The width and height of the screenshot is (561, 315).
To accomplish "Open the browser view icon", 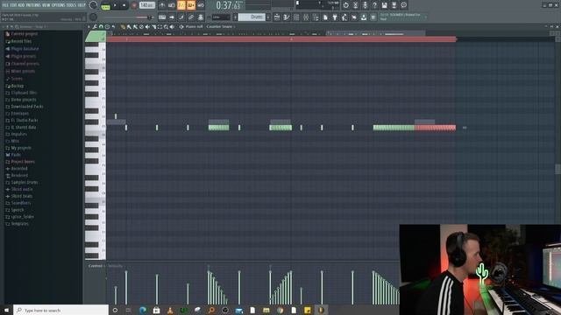I will (x=316, y=17).
